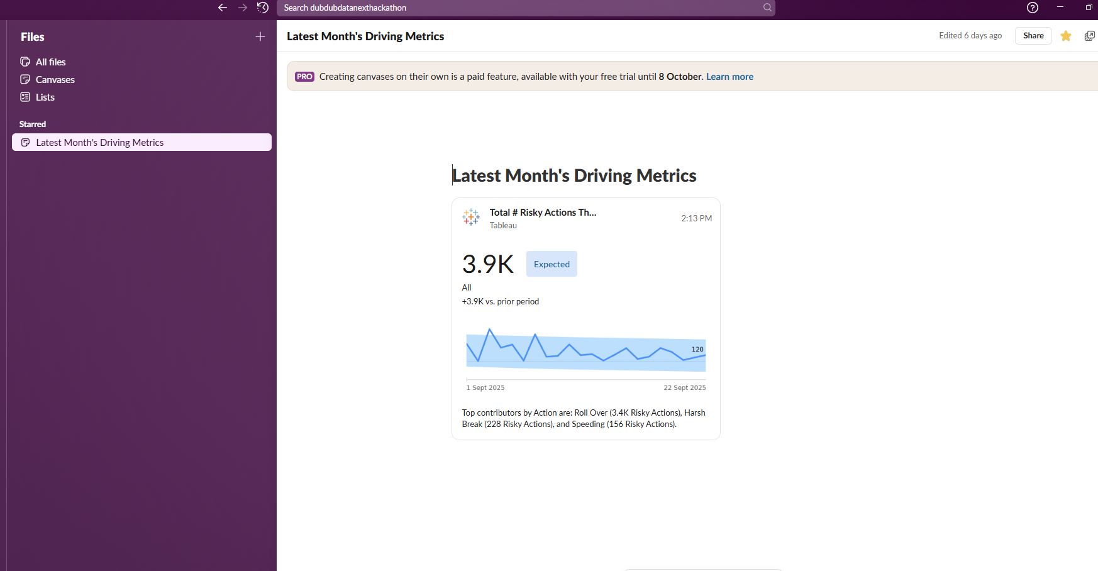Image resolution: width=1098 pixels, height=571 pixels.
Task: Click the canvas title in header bar
Action: tap(365, 36)
